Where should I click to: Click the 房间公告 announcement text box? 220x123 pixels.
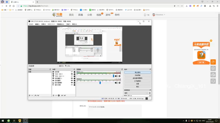[x=115, y=111]
